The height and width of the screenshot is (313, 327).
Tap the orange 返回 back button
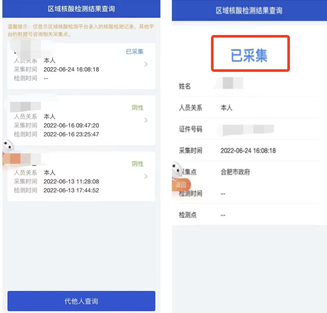pos(181,184)
